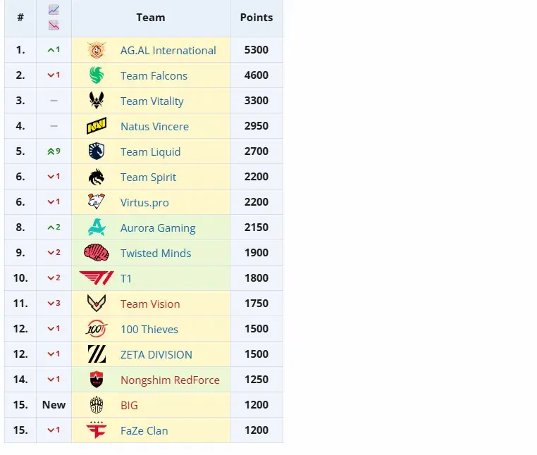Open the Team Spirit link

click(x=148, y=177)
